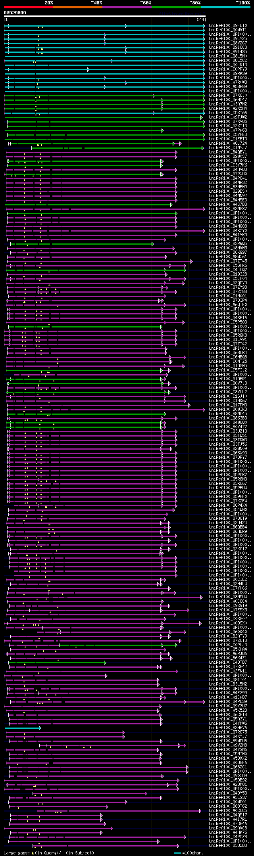The width and height of the screenshot is (254, 856).
Task: Select label UniRef100_C1MYJ7
Action: [228, 148]
